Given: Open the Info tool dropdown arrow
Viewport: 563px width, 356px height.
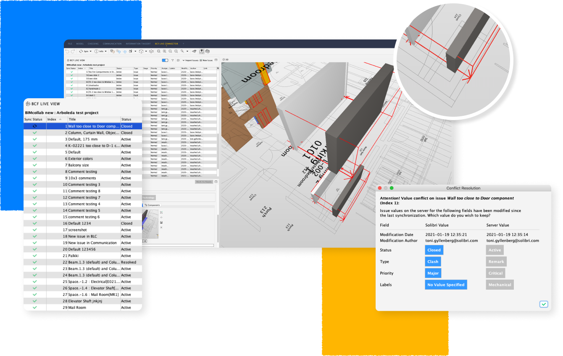Looking at the screenshot, I should coord(105,51).
